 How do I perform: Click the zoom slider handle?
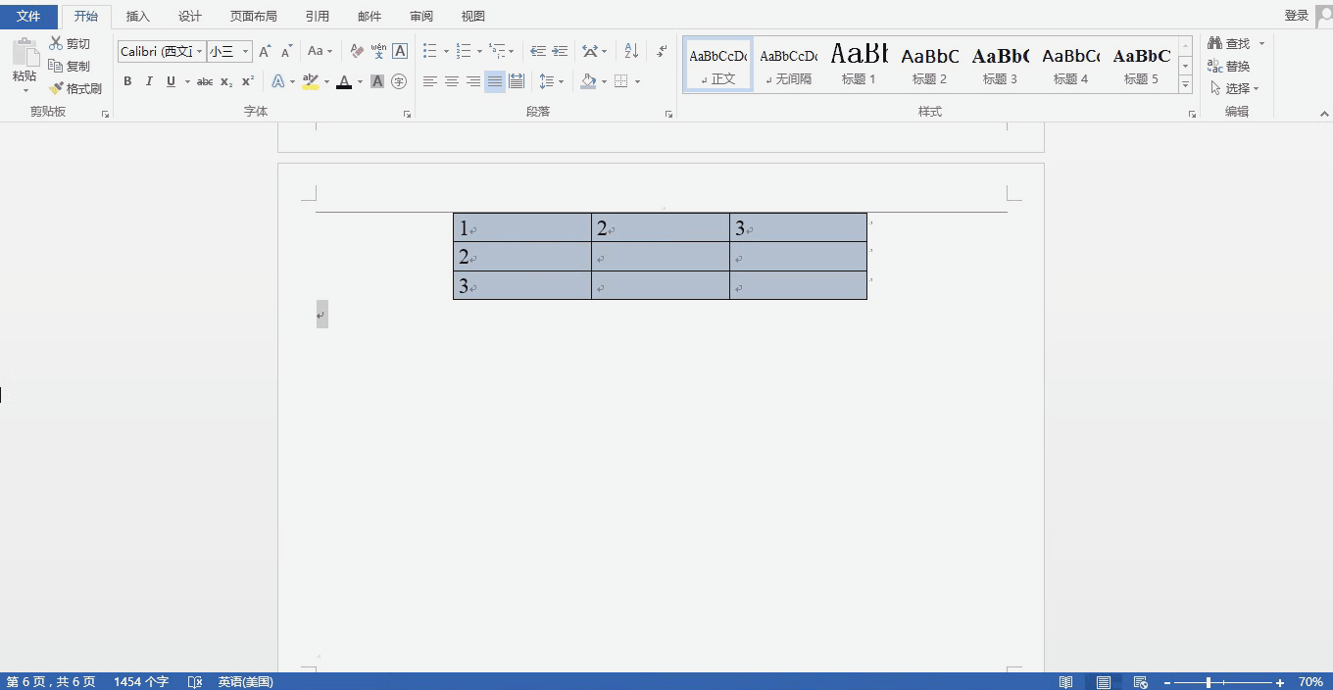(1209, 682)
